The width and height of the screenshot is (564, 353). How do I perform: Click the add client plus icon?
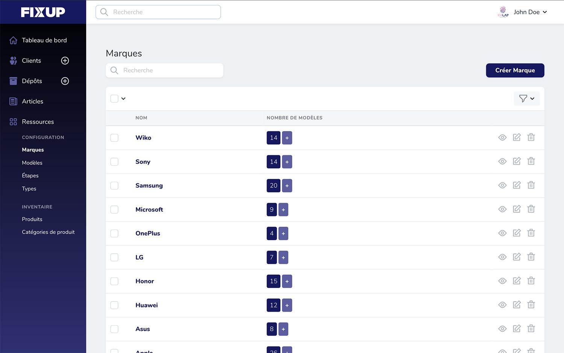click(x=65, y=61)
